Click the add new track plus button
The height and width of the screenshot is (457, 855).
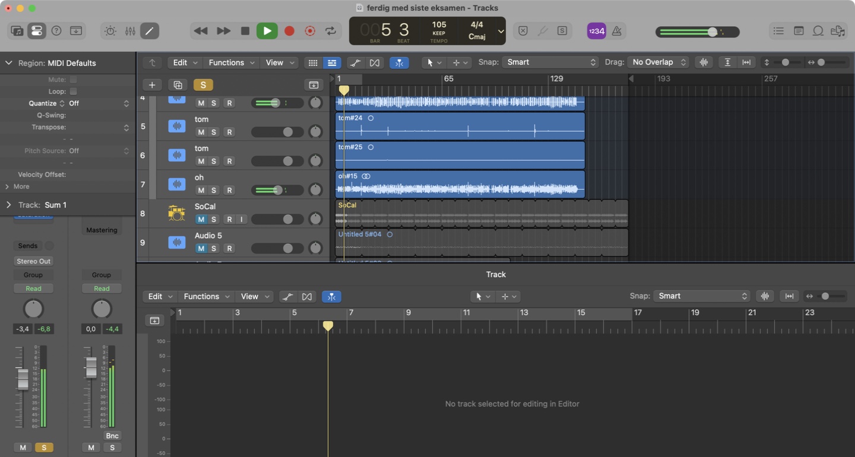point(152,85)
